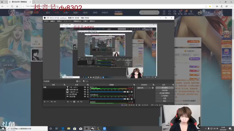Open the OBS Help menu
The width and height of the screenshot is (234, 131).
coord(92,21)
